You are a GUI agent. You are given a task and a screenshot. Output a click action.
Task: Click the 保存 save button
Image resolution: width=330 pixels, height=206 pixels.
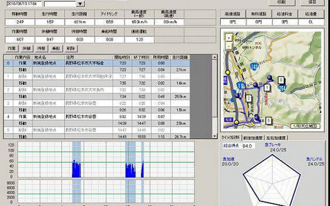click(x=312, y=3)
